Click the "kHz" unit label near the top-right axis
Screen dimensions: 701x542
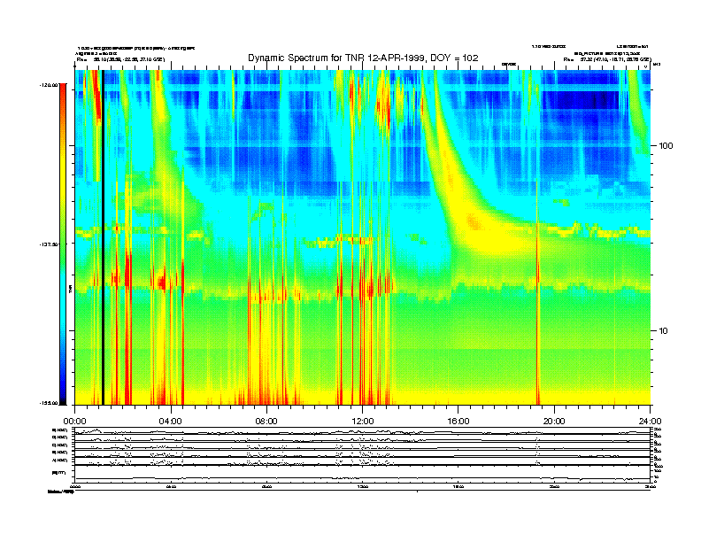tap(656, 65)
